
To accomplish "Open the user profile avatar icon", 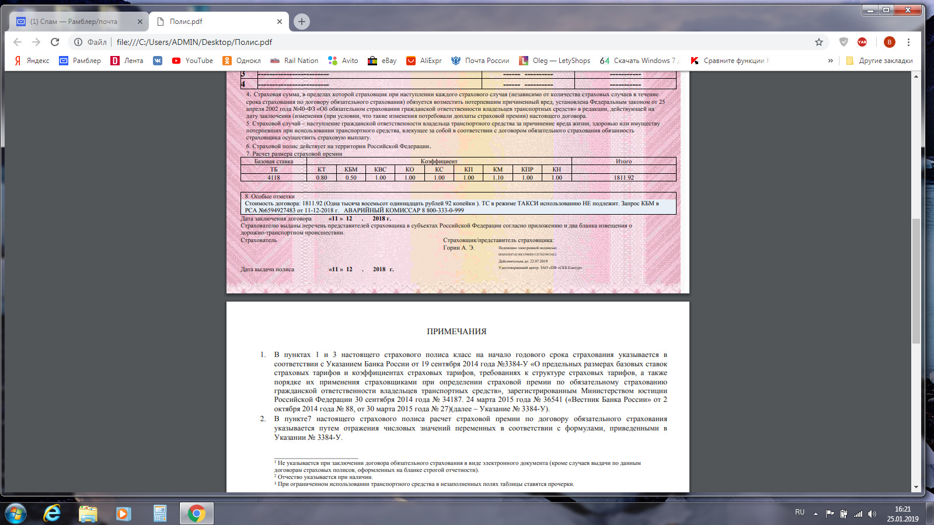I will click(x=889, y=42).
